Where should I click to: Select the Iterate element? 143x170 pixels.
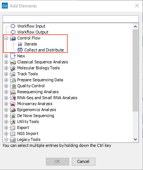31,44
